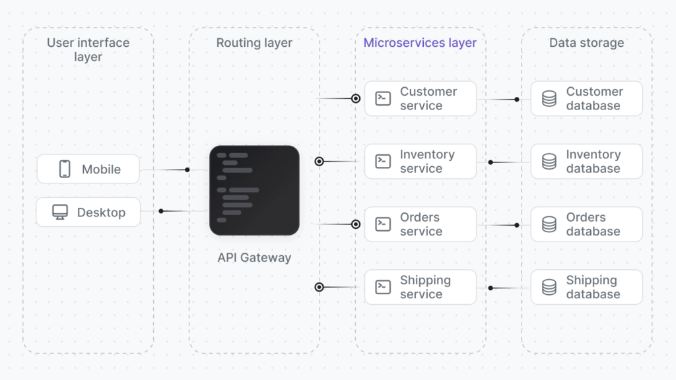This screenshot has height=380, width=676.
Task: Click the Inventory service card
Action: pyautogui.click(x=421, y=161)
